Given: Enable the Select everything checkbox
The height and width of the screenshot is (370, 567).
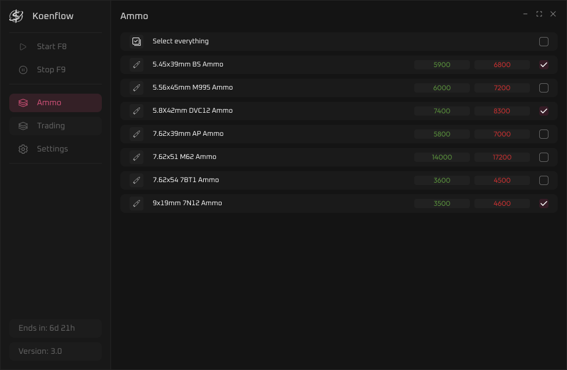Looking at the screenshot, I should pos(543,42).
